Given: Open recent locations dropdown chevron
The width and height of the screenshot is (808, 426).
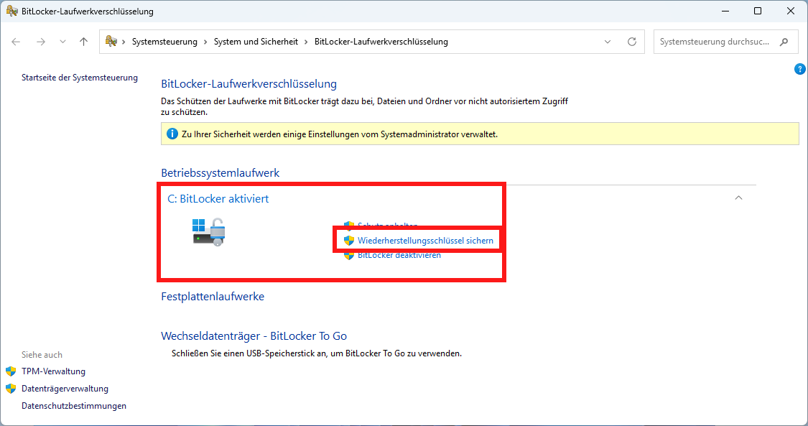Looking at the screenshot, I should click(62, 42).
